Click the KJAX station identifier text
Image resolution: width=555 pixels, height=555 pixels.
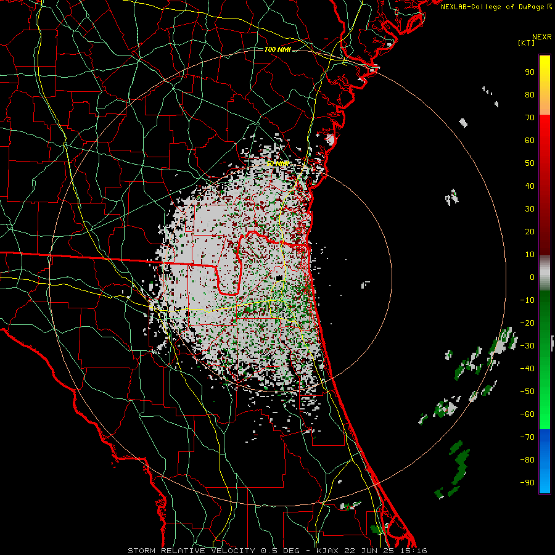327,551
